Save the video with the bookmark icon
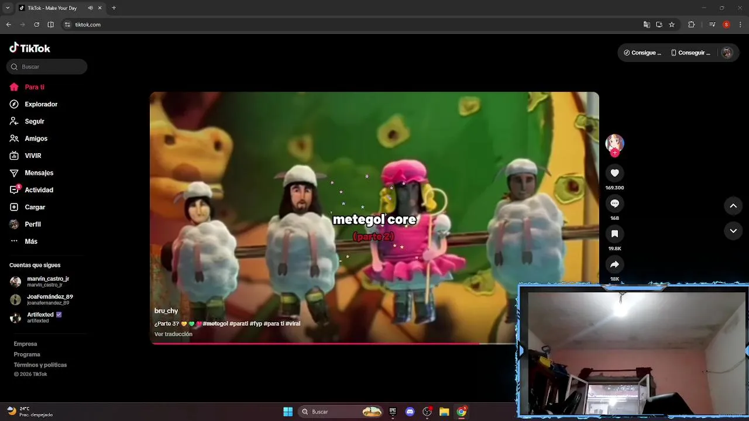The image size is (749, 421). click(614, 234)
